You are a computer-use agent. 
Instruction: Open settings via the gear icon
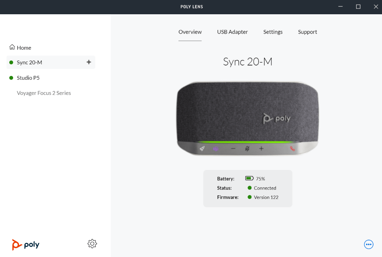coord(92,244)
